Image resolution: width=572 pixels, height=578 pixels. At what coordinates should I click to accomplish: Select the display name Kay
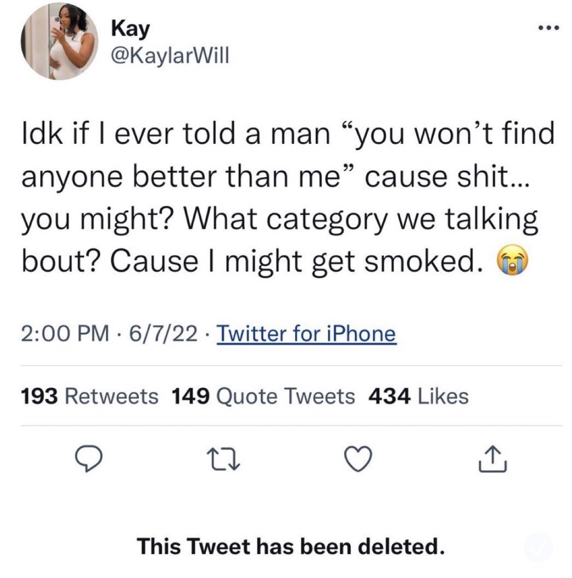(x=131, y=29)
